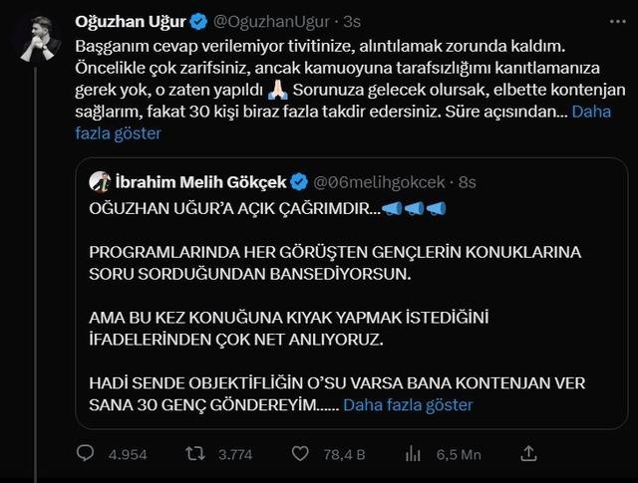Screen dimensions: 638x483
Task: Click the reply speech bubble icon
Action: [x=87, y=454]
